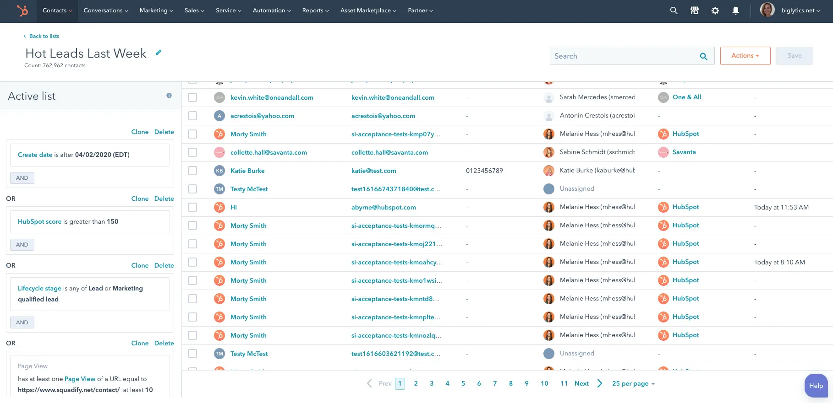Screen dimensions: 833x403
Task: Tick the checkbox for Katie Burke row
Action: click(192, 171)
